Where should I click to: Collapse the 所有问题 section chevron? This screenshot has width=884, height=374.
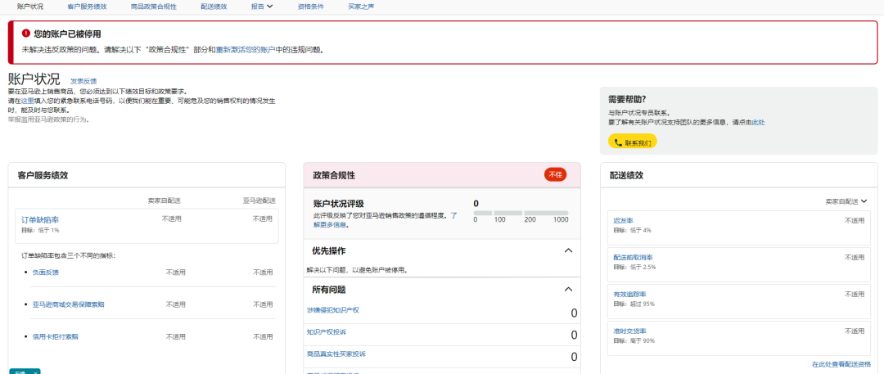(568, 290)
